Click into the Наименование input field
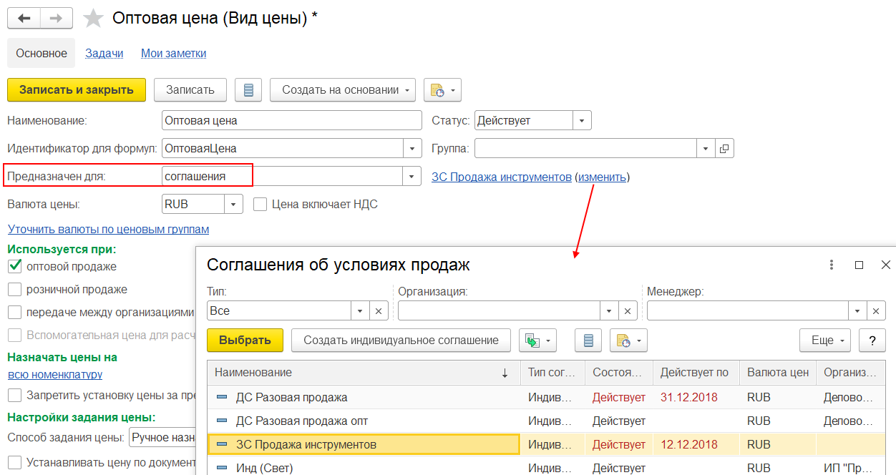The width and height of the screenshot is (896, 475). 292,121
